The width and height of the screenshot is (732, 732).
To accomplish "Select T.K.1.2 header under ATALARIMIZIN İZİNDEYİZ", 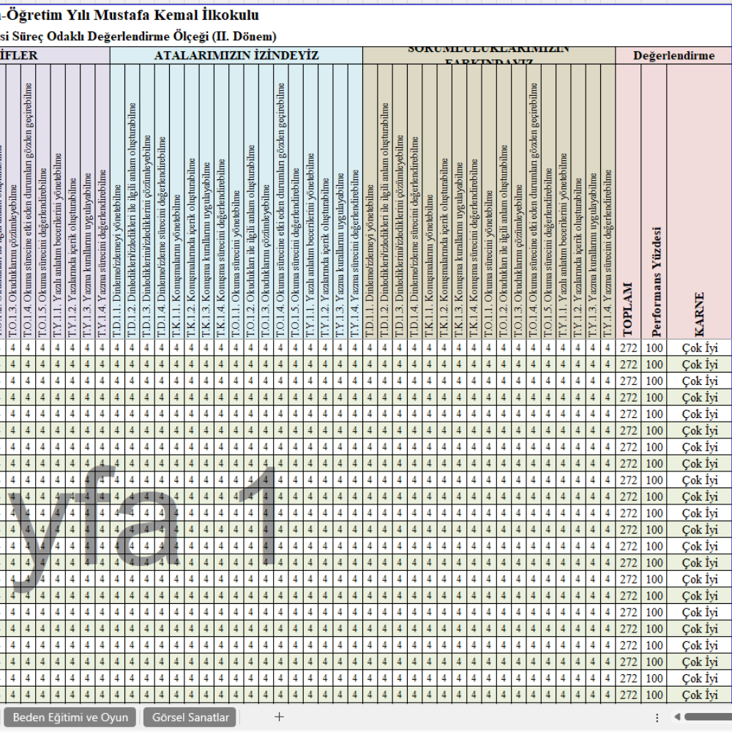I will [x=191, y=202].
